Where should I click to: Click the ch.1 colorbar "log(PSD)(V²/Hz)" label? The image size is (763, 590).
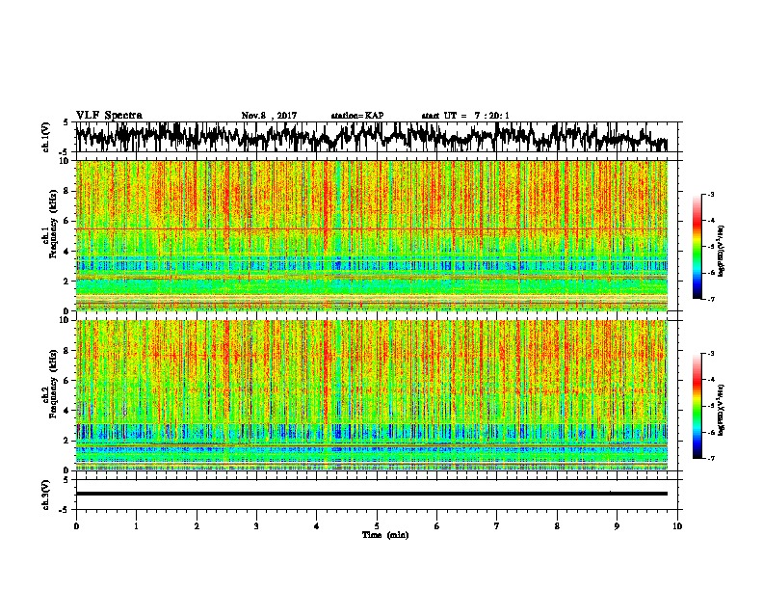721,251
